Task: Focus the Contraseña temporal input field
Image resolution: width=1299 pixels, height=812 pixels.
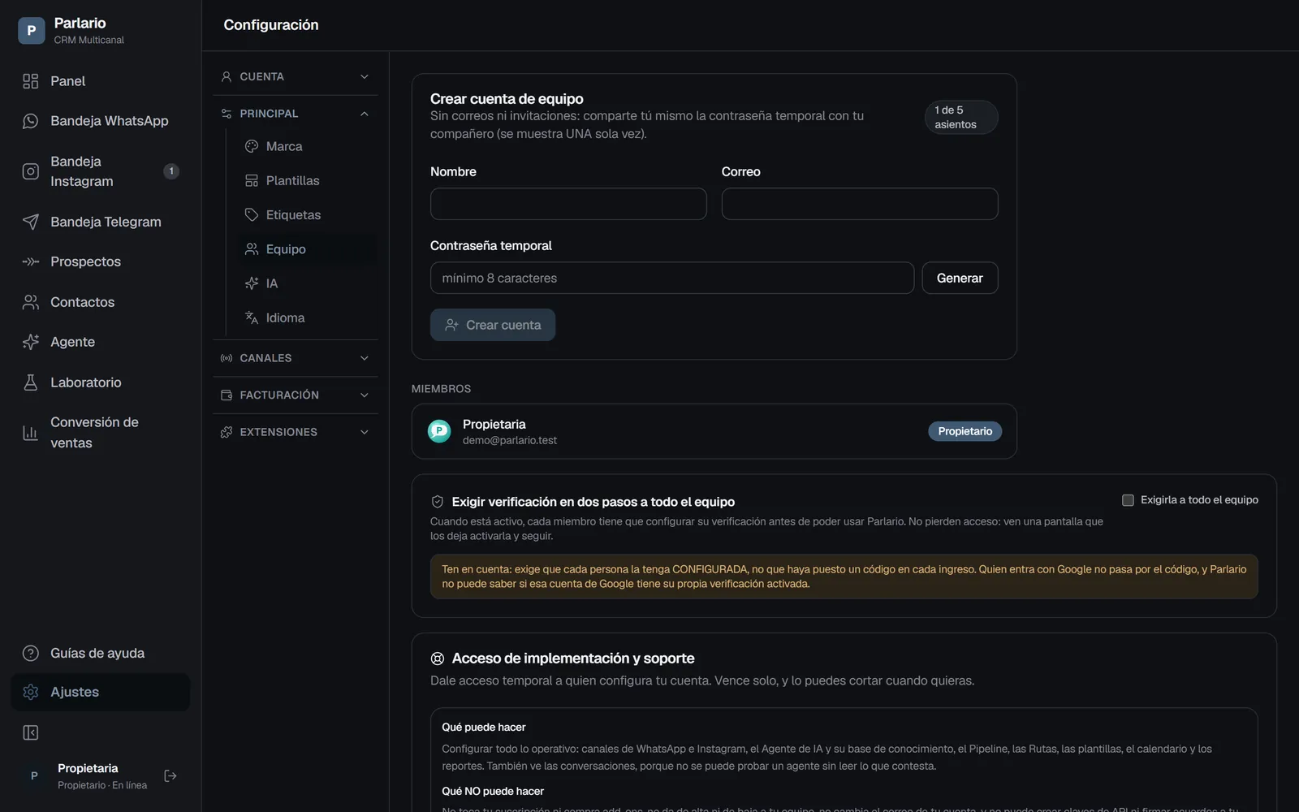Action: tap(672, 278)
